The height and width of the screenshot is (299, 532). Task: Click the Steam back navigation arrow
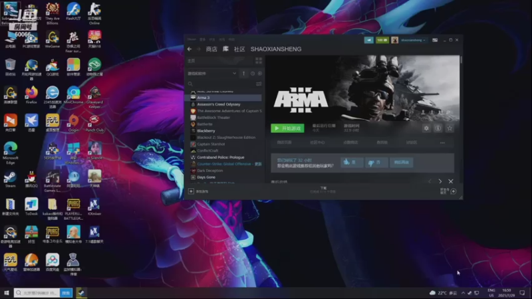pos(190,49)
